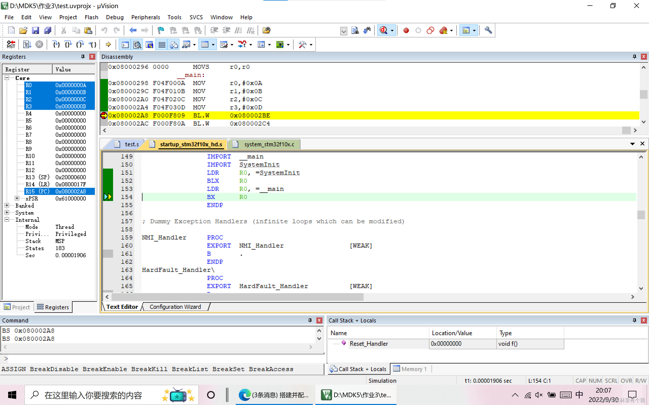The height and width of the screenshot is (405, 649).
Task: Click the editor horizontal scrollbar thumb
Action: tap(237, 297)
